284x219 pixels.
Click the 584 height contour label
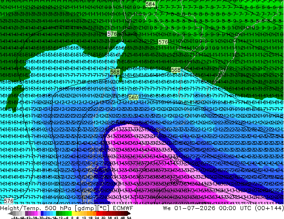click(x=151, y=4)
